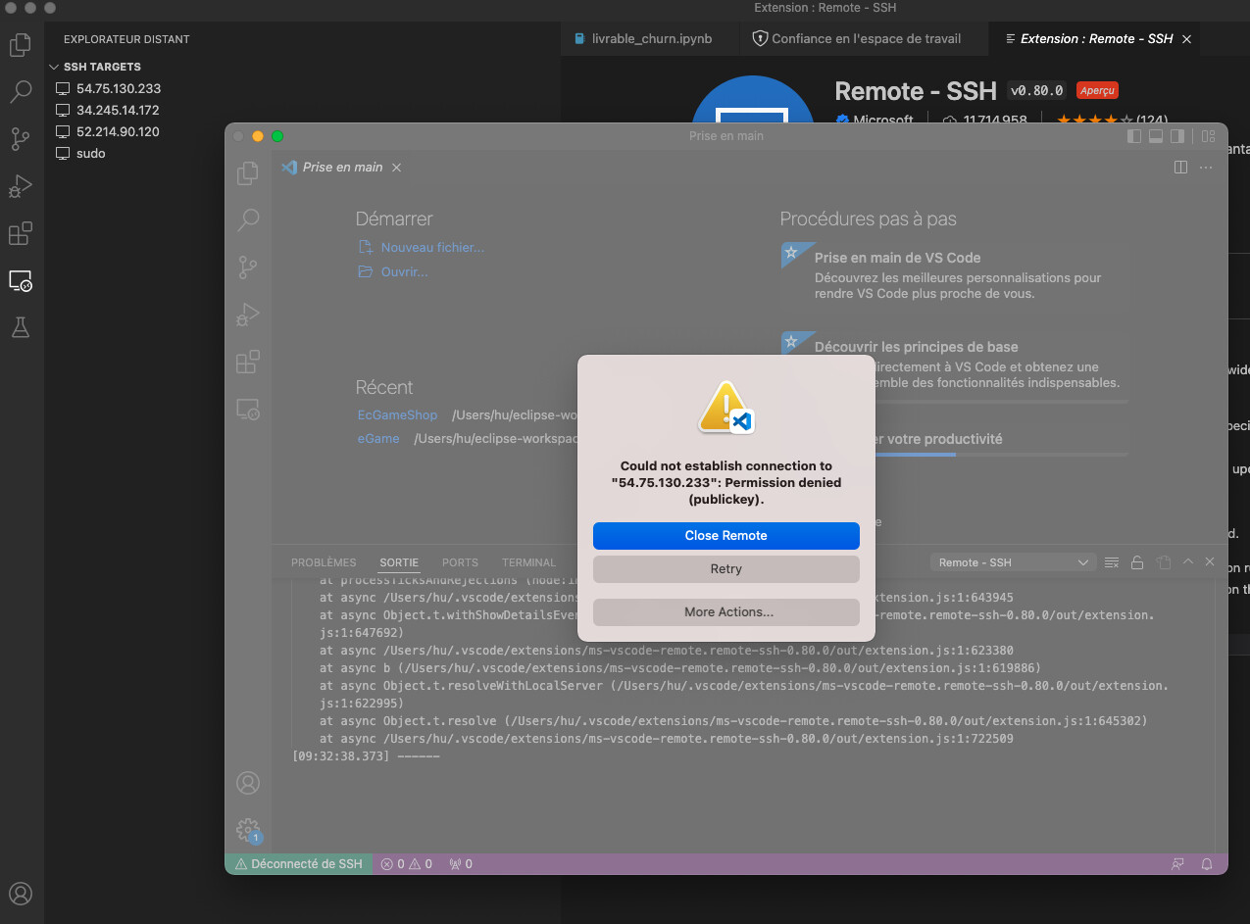Open the Remote - SSH output channel dropdown
Viewport: 1250px width, 924px height.
pyautogui.click(x=1013, y=562)
